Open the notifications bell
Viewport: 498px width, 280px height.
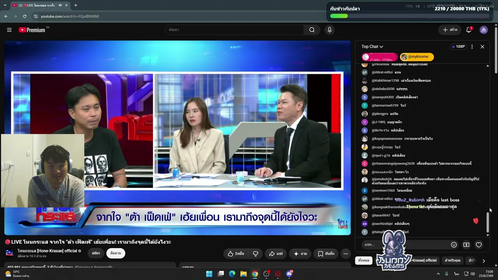[469, 30]
